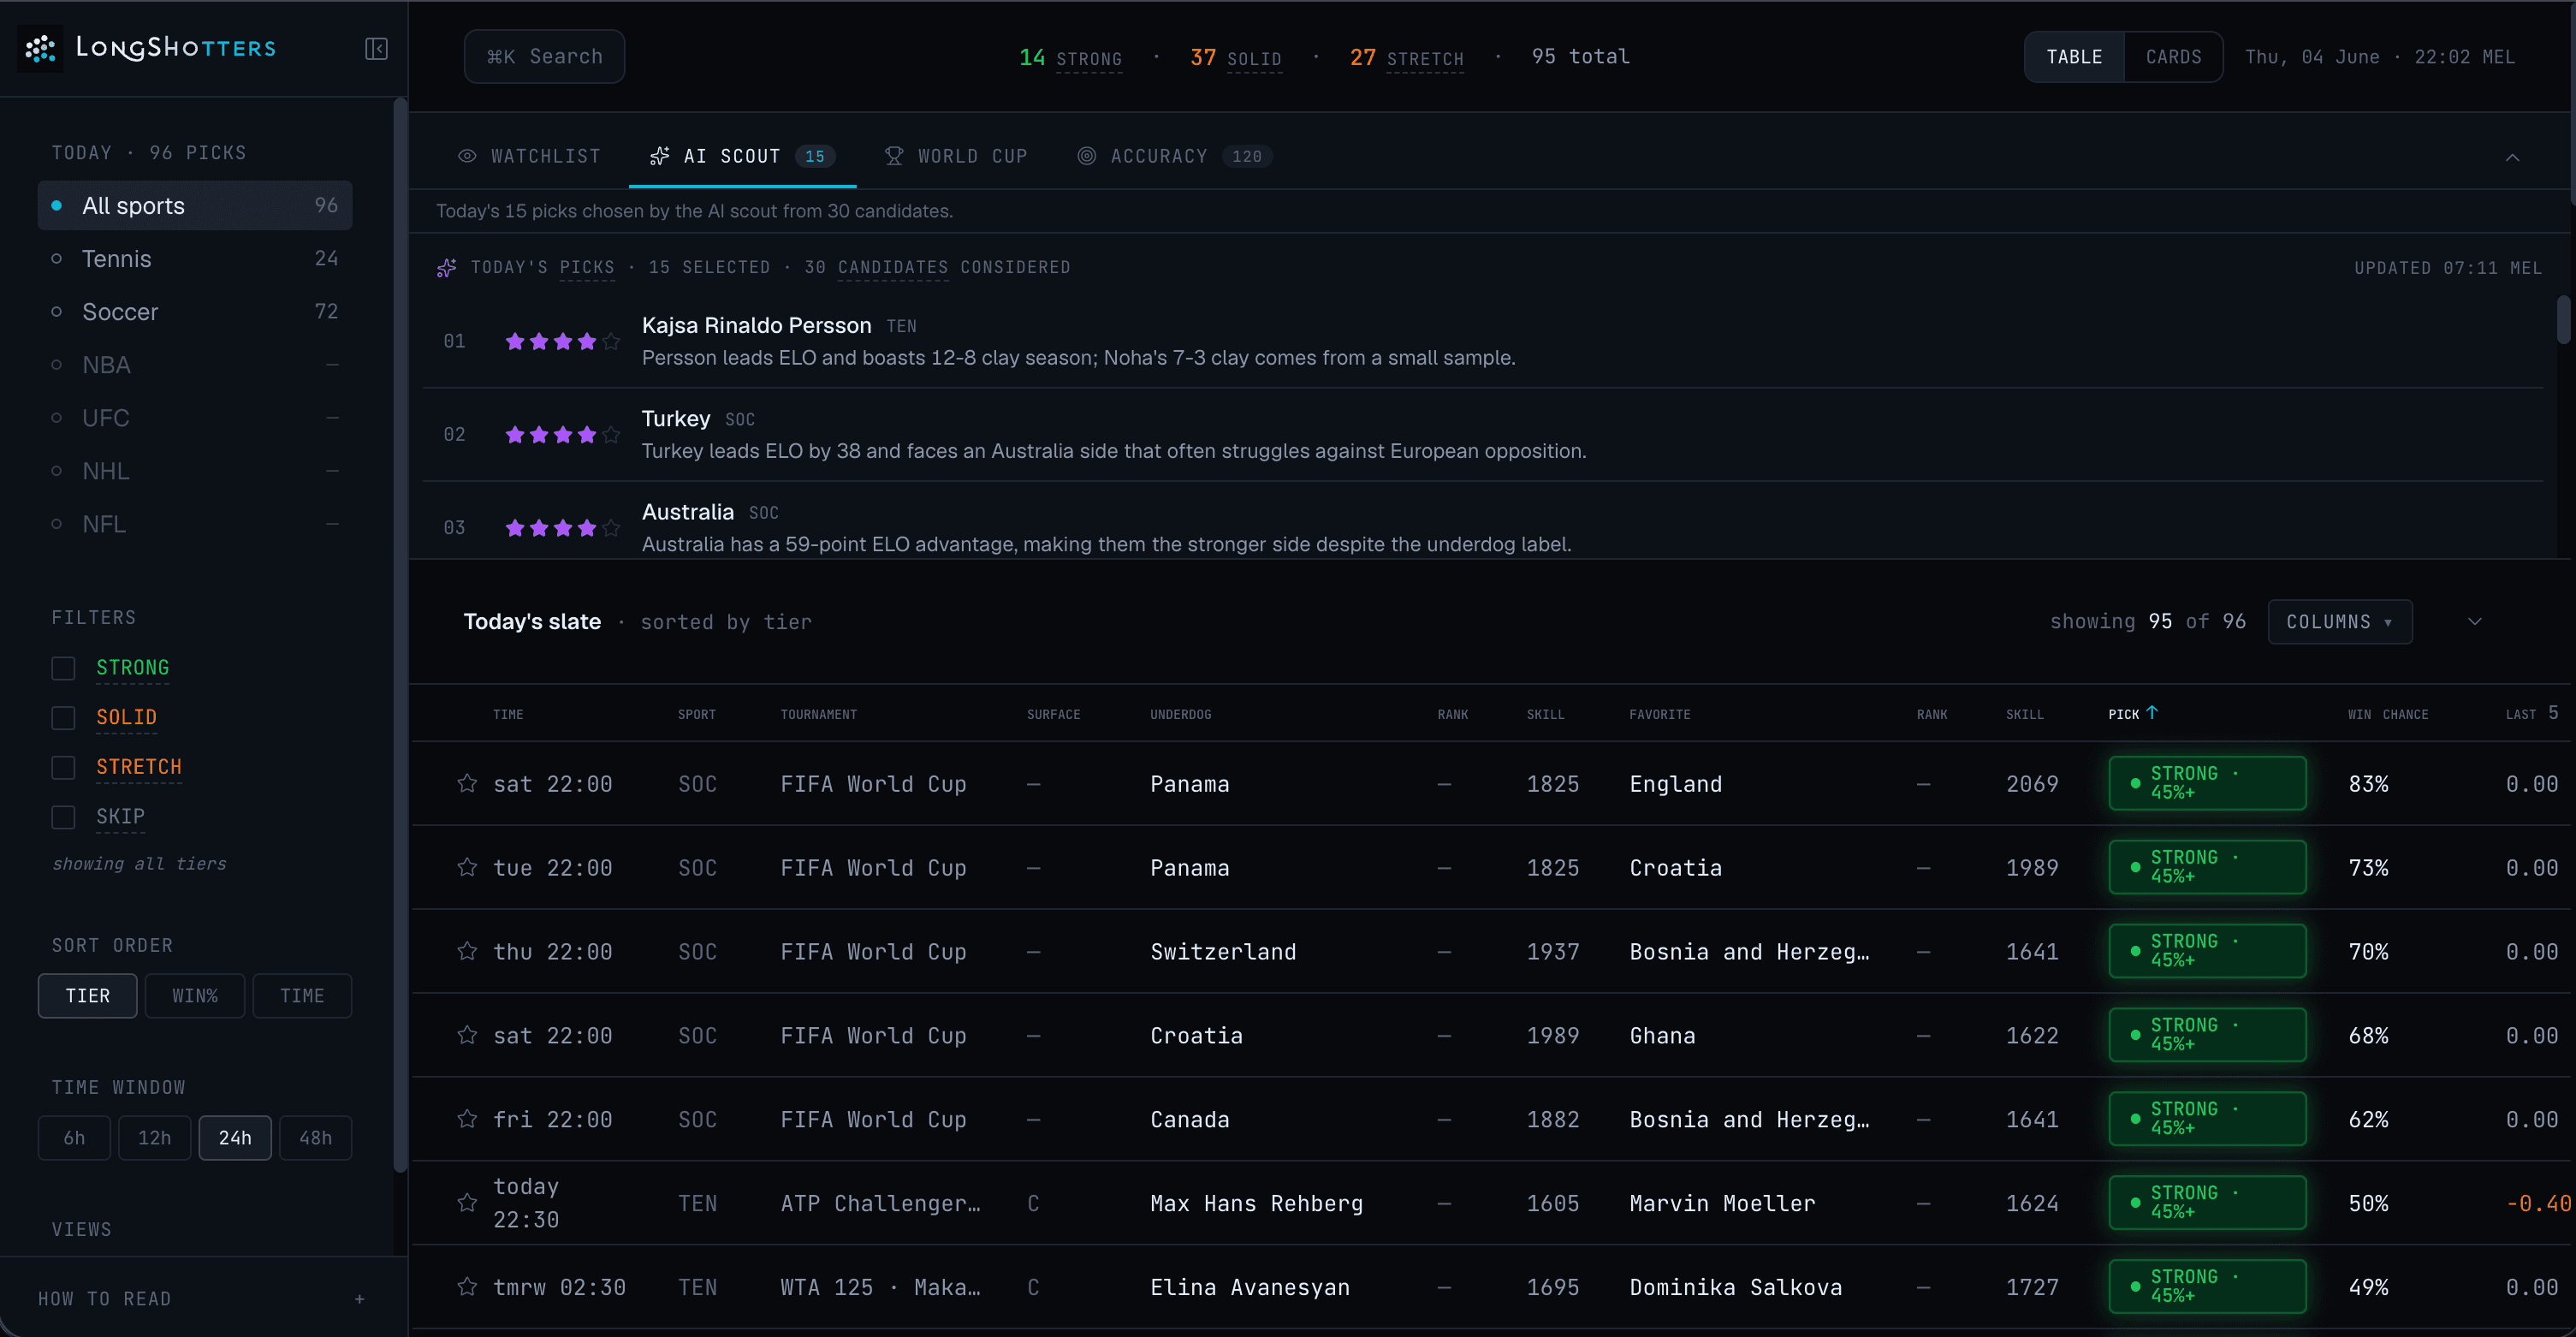Click Kajsa Rinaldo Persson pick name
Screen dimensions: 2576x1337
tap(756, 326)
